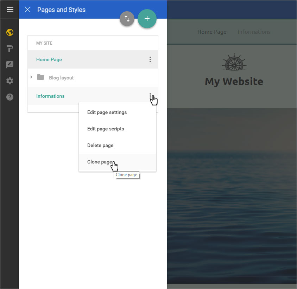Click the My Website title in preview
The height and width of the screenshot is (289, 297).
click(234, 82)
